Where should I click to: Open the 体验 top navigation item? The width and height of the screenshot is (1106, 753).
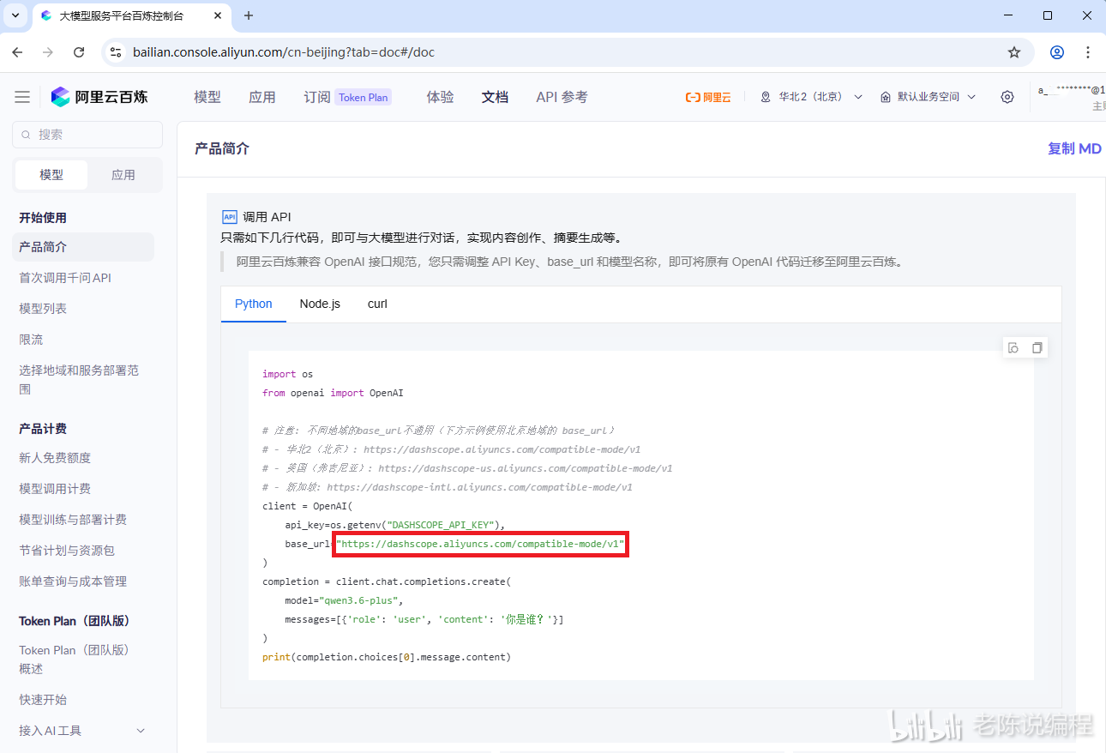[x=441, y=97]
